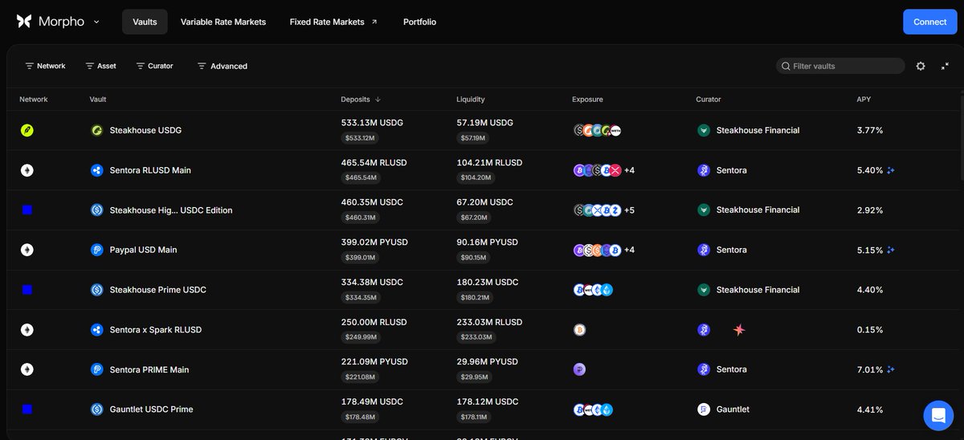Screen dimensions: 964x440
Task: Click the Steakhouse USDG network icon
Action: click(x=27, y=130)
